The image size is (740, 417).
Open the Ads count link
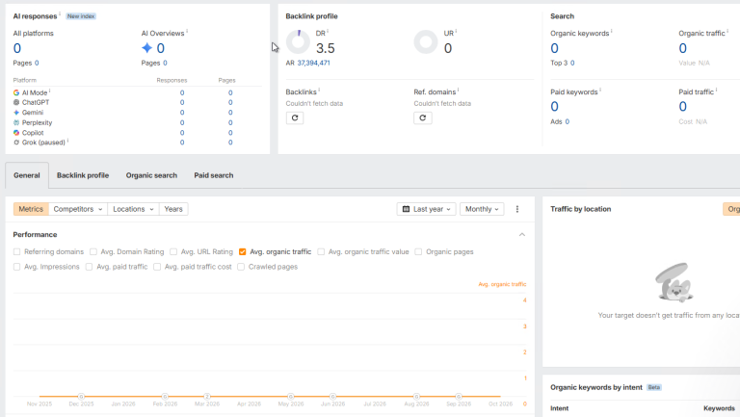568,121
